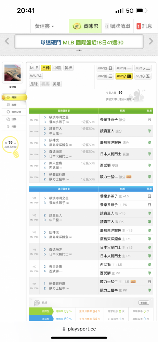The height and width of the screenshot is (342, 158).
Task: Click the 橫濱海灣之星 team in 國際盤 table
Action: pyautogui.click(x=58, y=117)
